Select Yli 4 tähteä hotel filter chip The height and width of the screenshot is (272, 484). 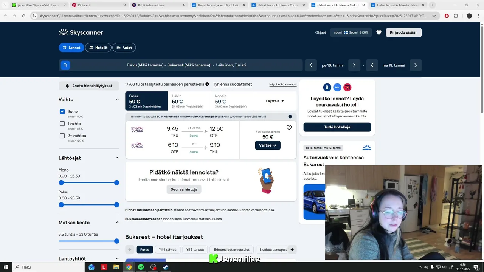(x=168, y=250)
